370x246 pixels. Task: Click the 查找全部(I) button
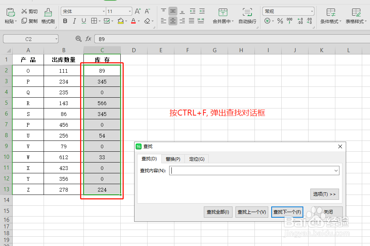218,212
